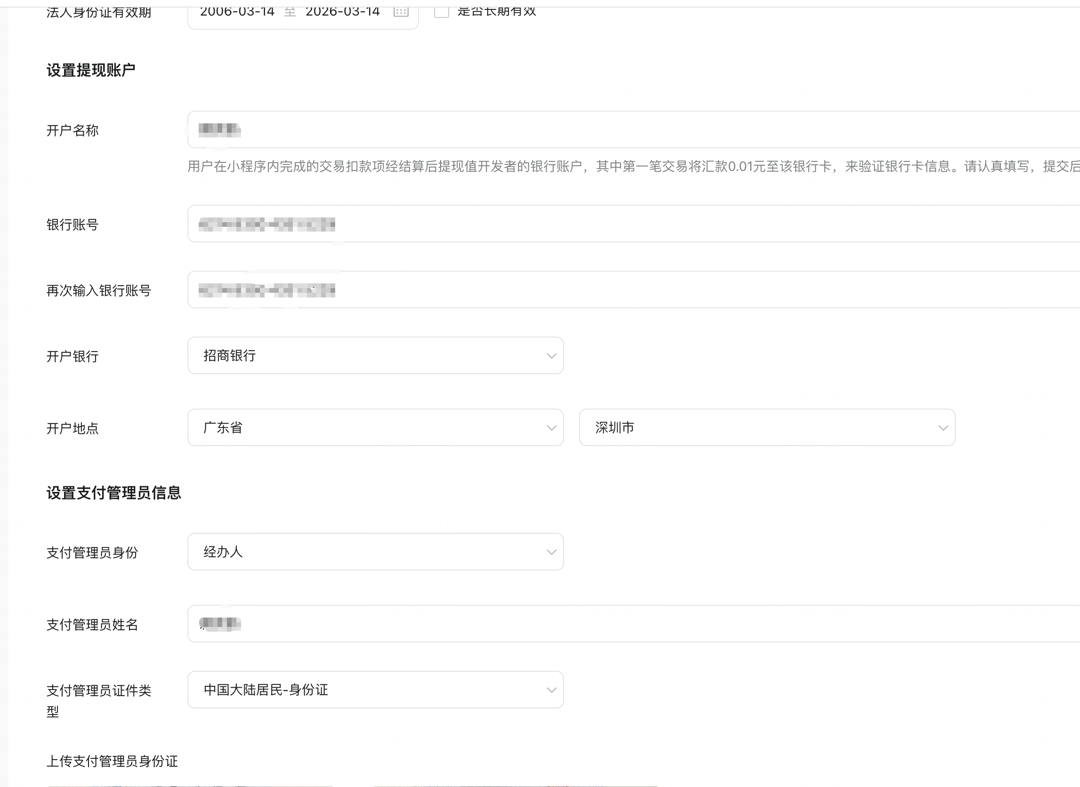This screenshot has width=1080, height=787.
Task: Click chevron arrow of 广东省 selector
Action: tap(551, 428)
